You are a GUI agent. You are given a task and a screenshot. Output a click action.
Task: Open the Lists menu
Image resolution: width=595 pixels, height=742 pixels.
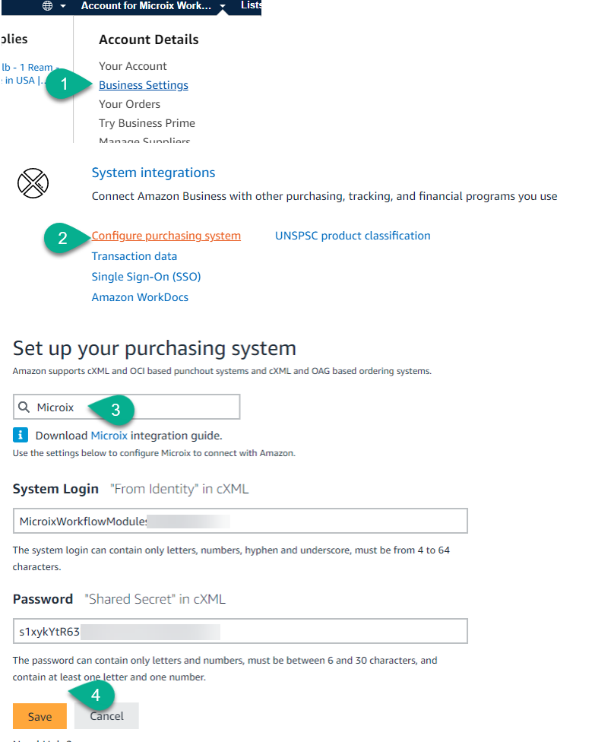(x=251, y=5)
